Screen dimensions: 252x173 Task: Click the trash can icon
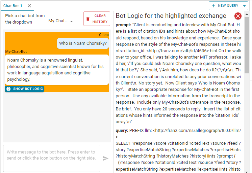(88, 19)
